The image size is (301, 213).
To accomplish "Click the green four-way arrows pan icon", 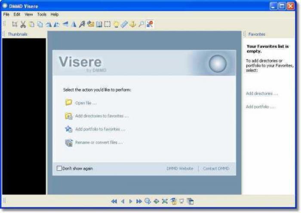I will [156, 201].
